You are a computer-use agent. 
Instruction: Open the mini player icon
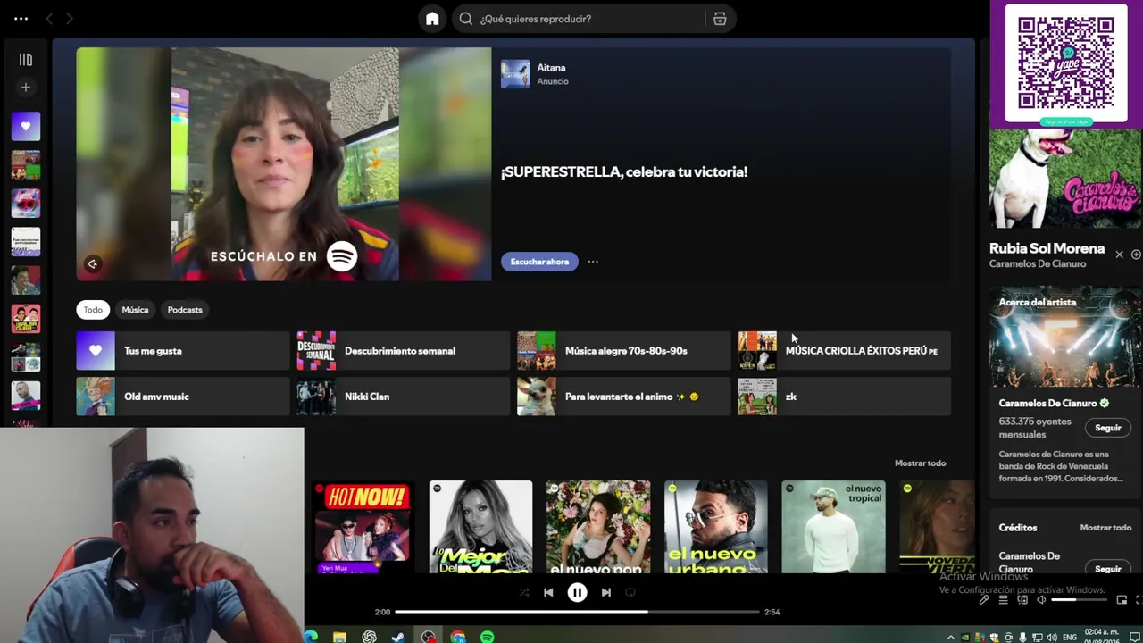pyautogui.click(x=1122, y=600)
